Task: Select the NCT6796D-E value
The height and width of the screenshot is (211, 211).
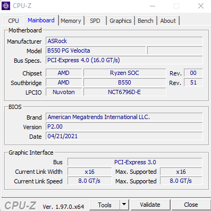Action: 125,92
